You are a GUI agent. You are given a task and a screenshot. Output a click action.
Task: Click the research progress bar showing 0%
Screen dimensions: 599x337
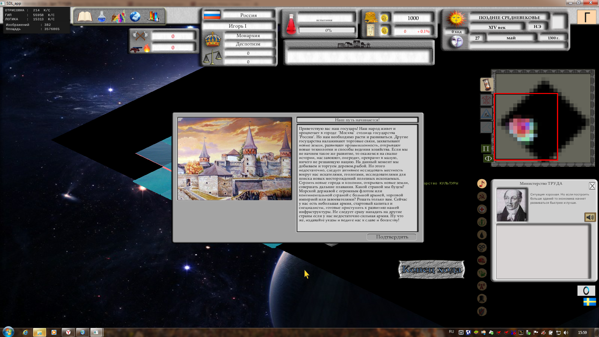(x=327, y=30)
